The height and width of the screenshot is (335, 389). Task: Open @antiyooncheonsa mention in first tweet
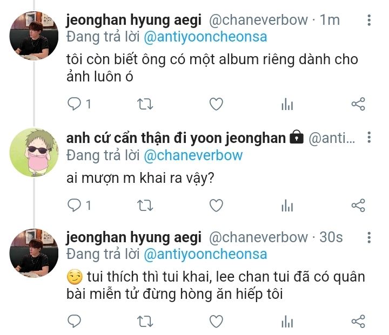pos(205,37)
